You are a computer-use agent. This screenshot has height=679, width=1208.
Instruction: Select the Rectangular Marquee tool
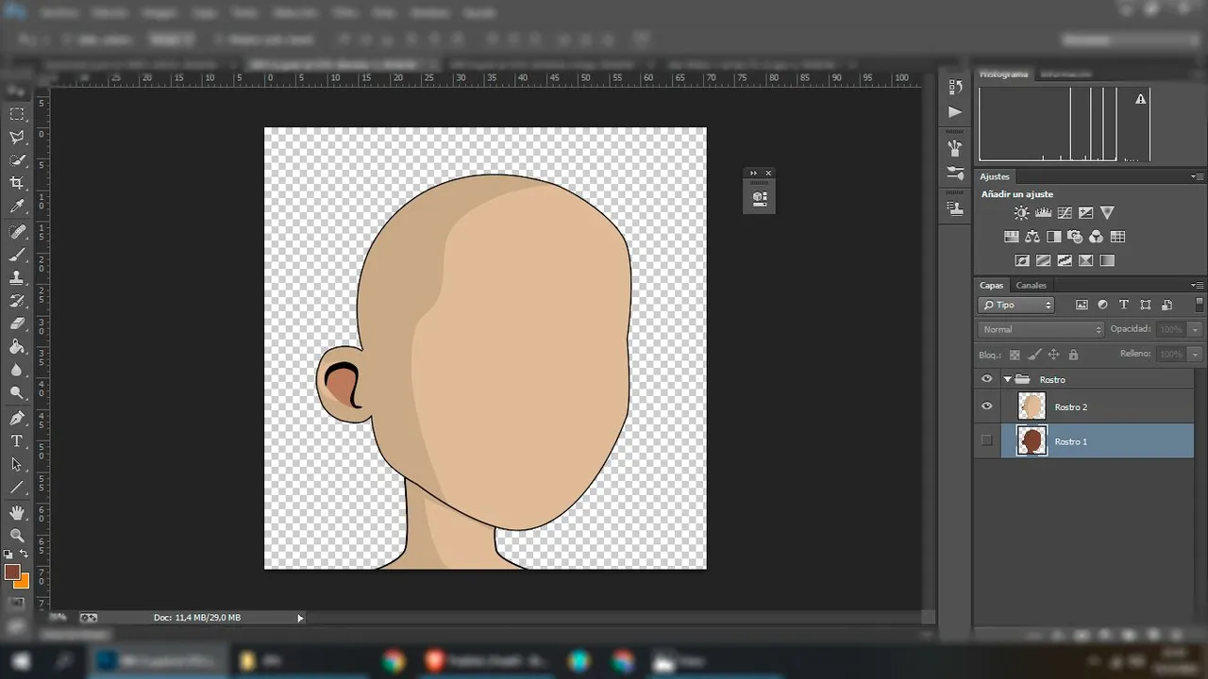pyautogui.click(x=17, y=114)
